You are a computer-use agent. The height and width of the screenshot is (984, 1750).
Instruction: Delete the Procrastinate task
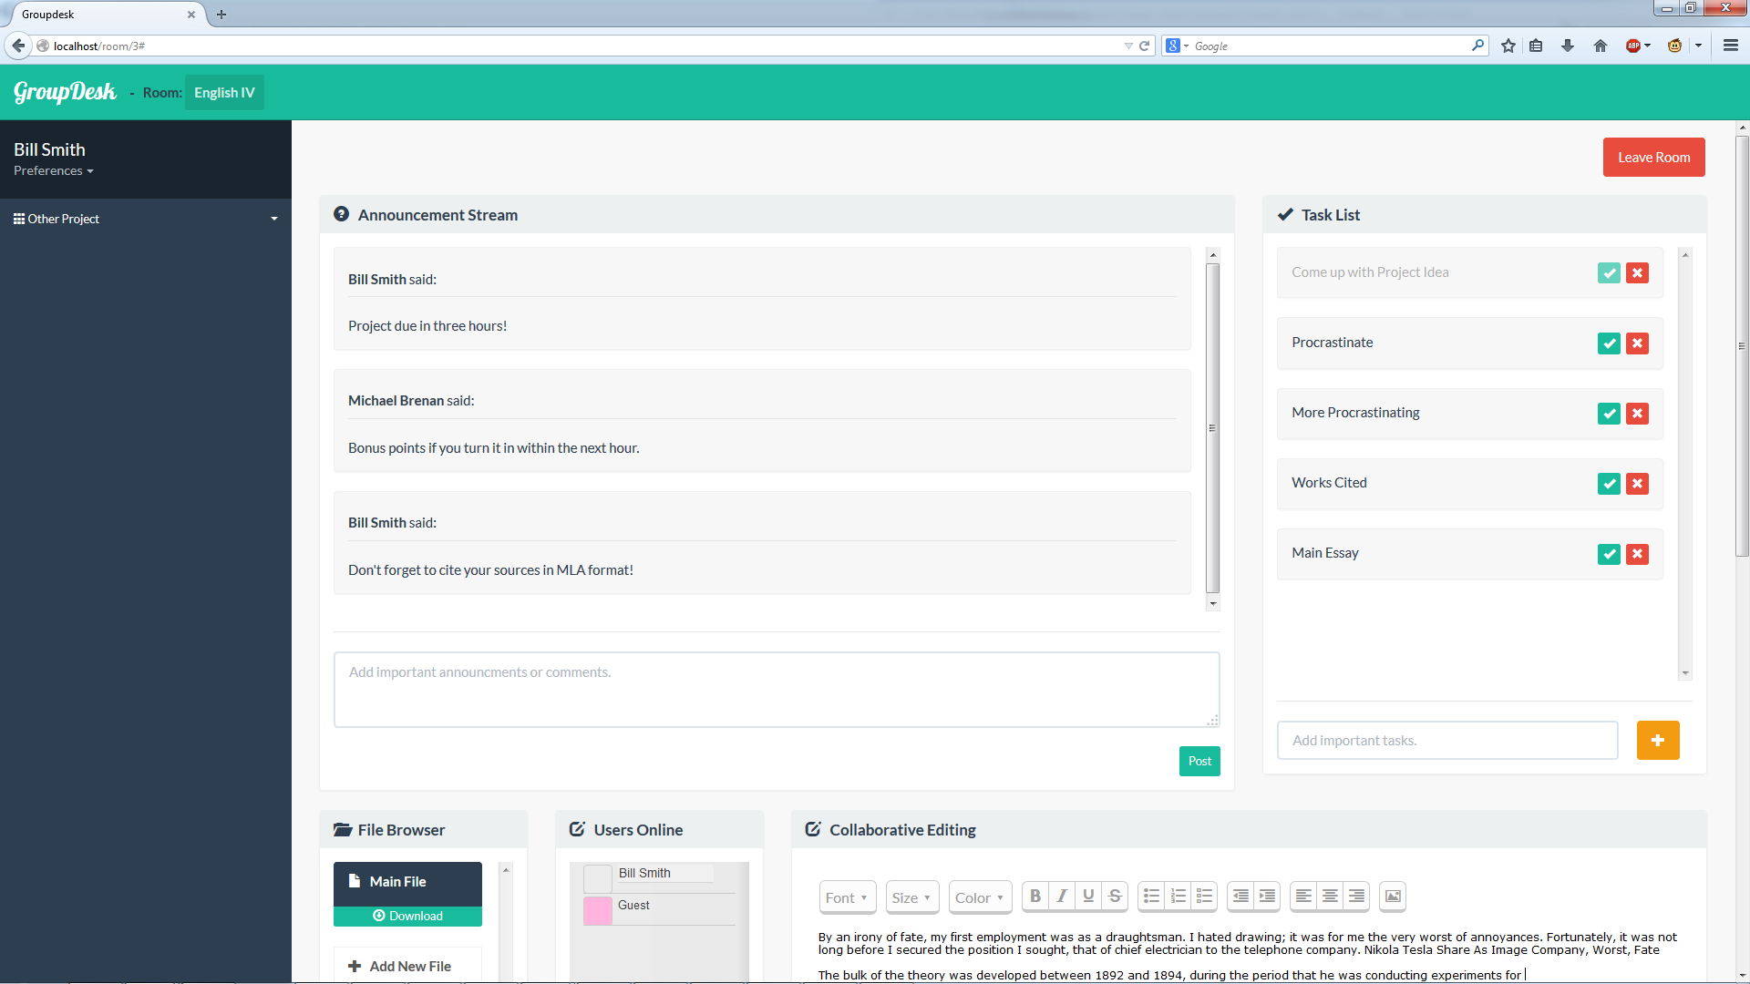1637,343
